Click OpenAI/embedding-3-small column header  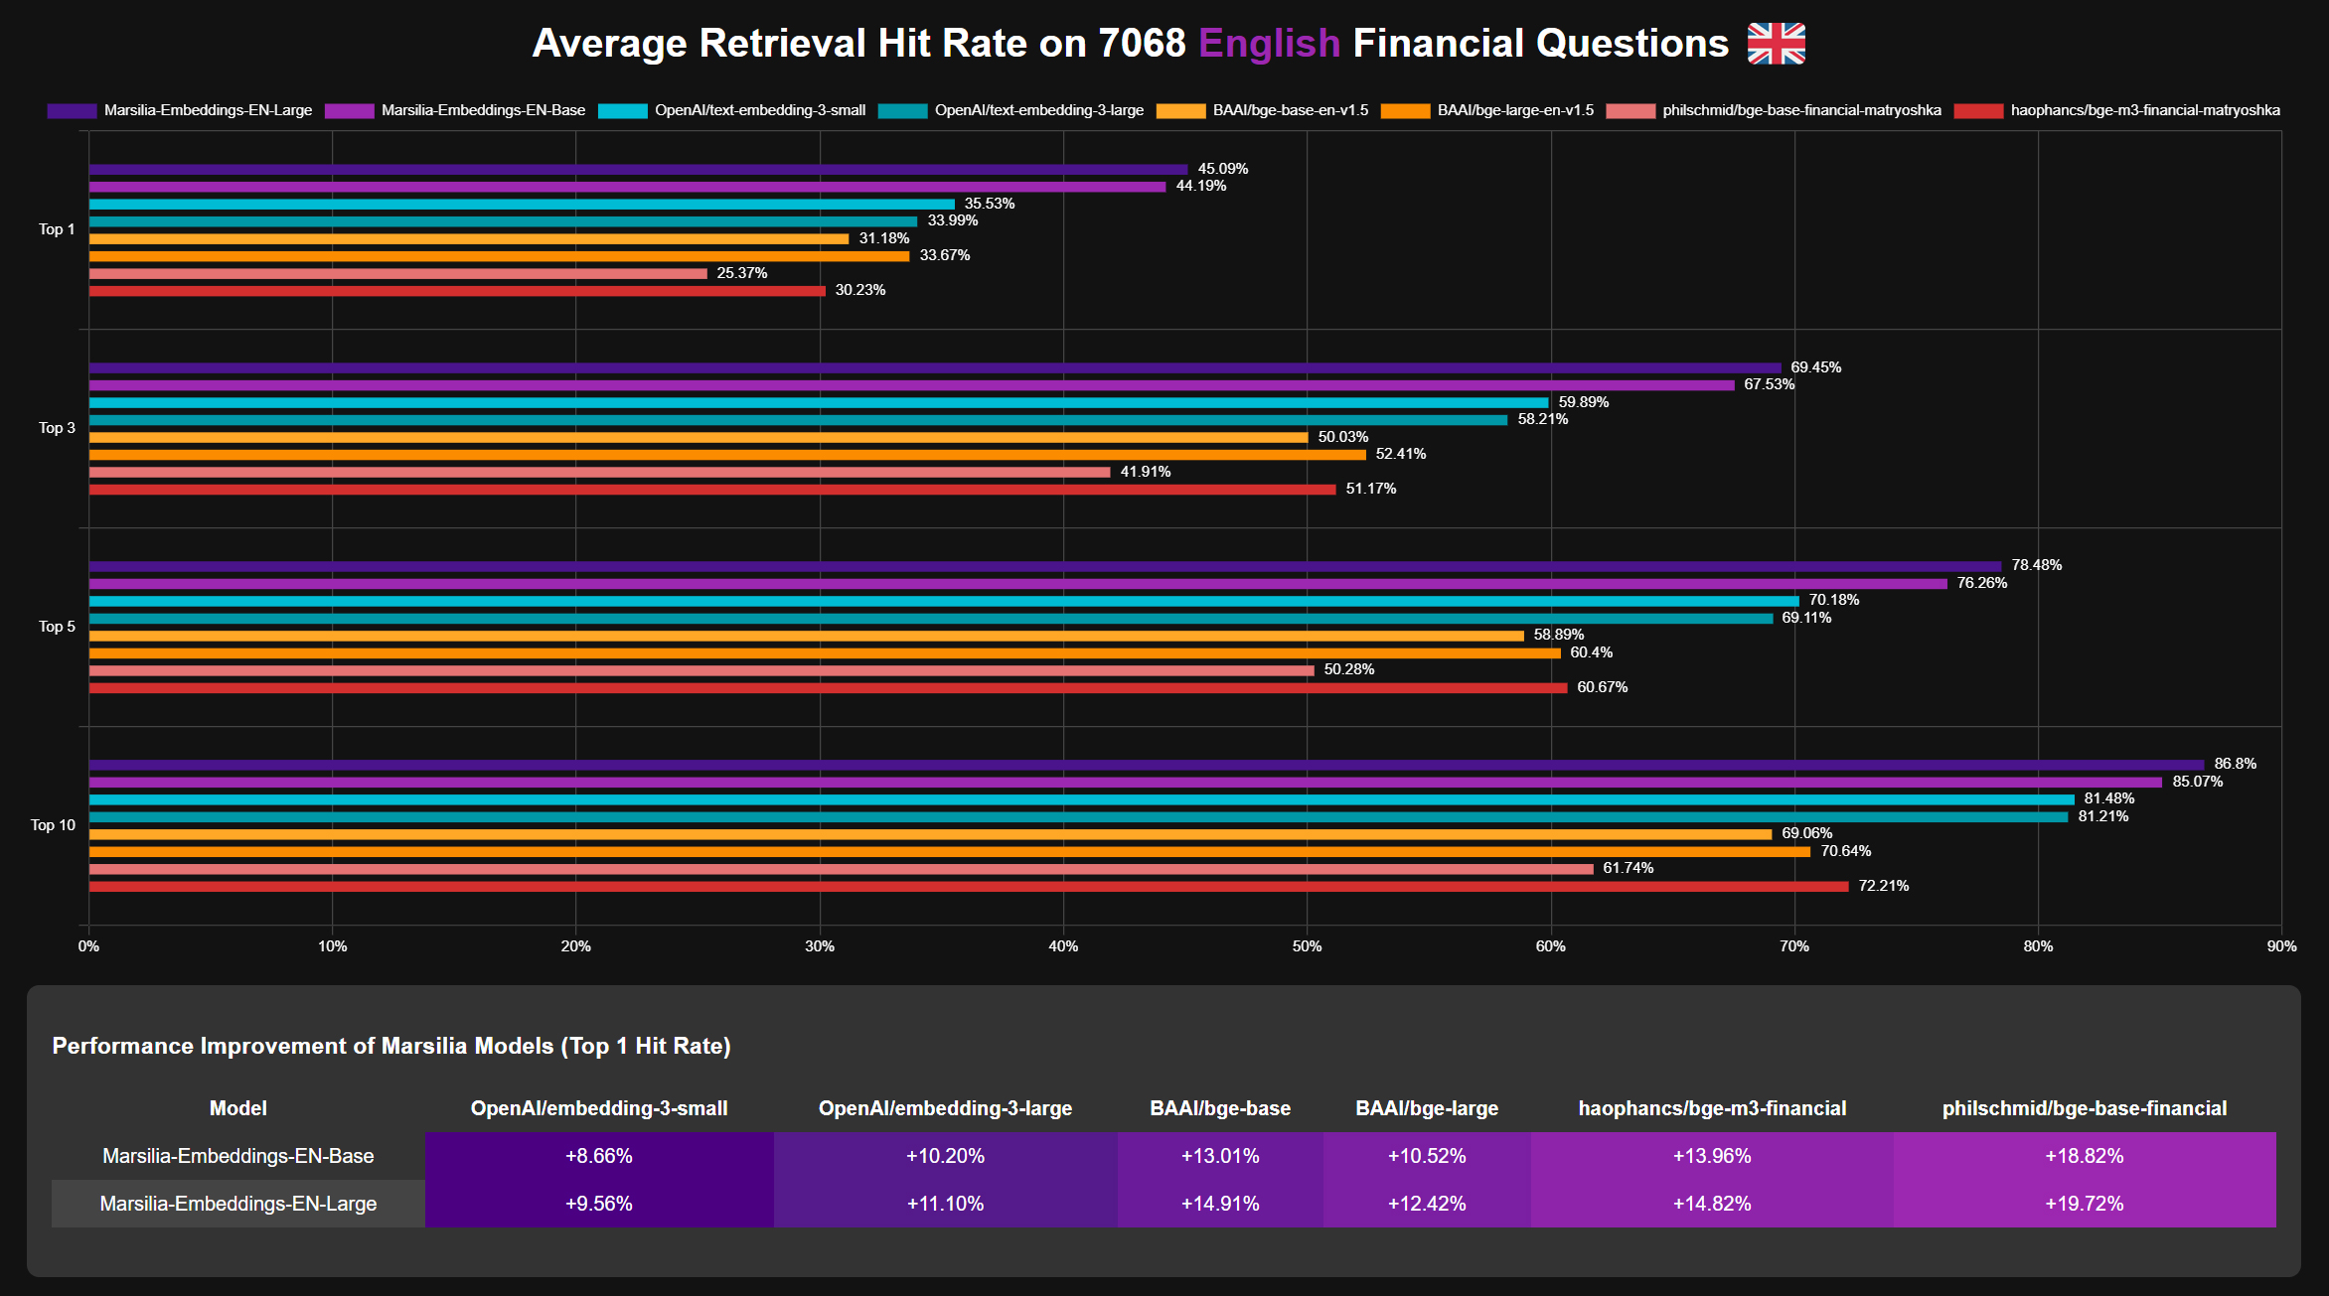point(598,1108)
